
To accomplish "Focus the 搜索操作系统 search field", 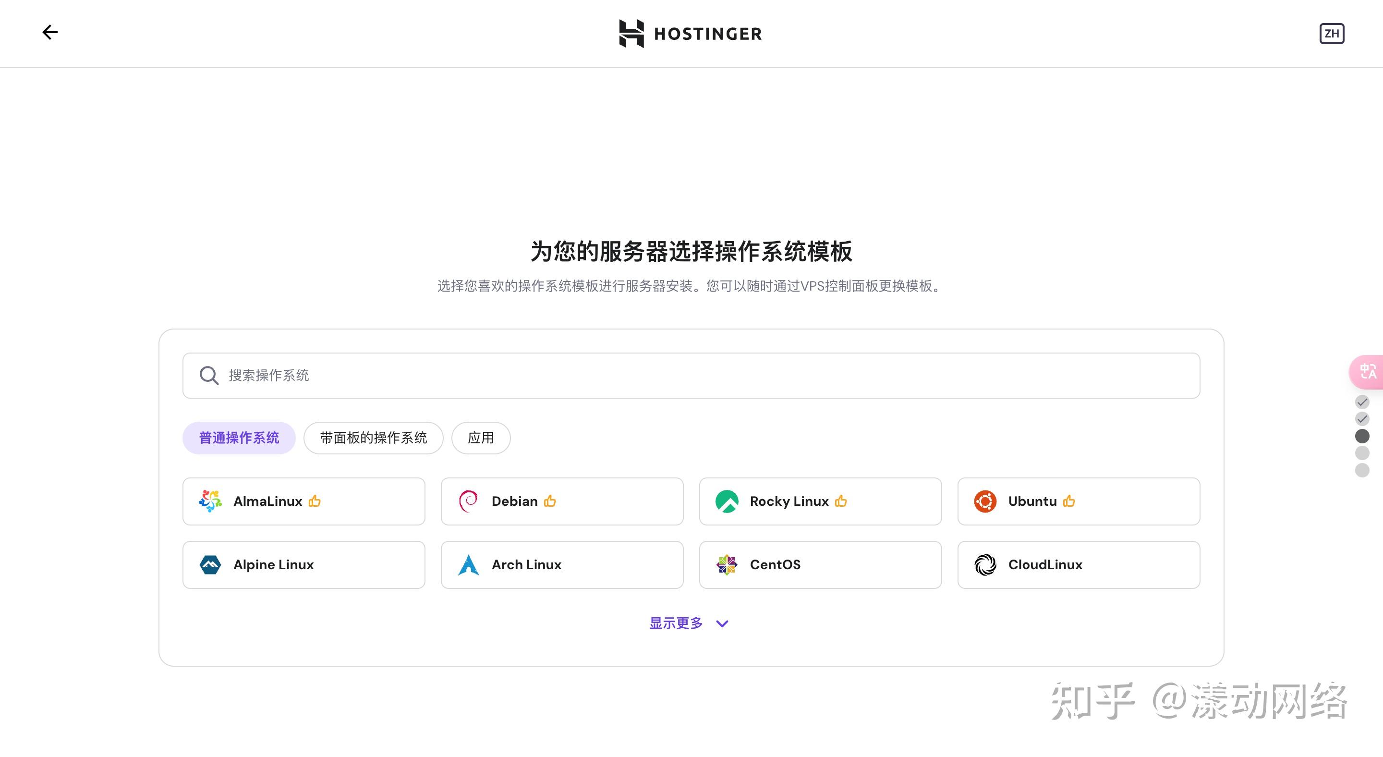I will pyautogui.click(x=691, y=376).
